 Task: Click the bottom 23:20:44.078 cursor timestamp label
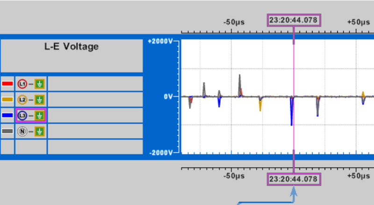(x=294, y=179)
